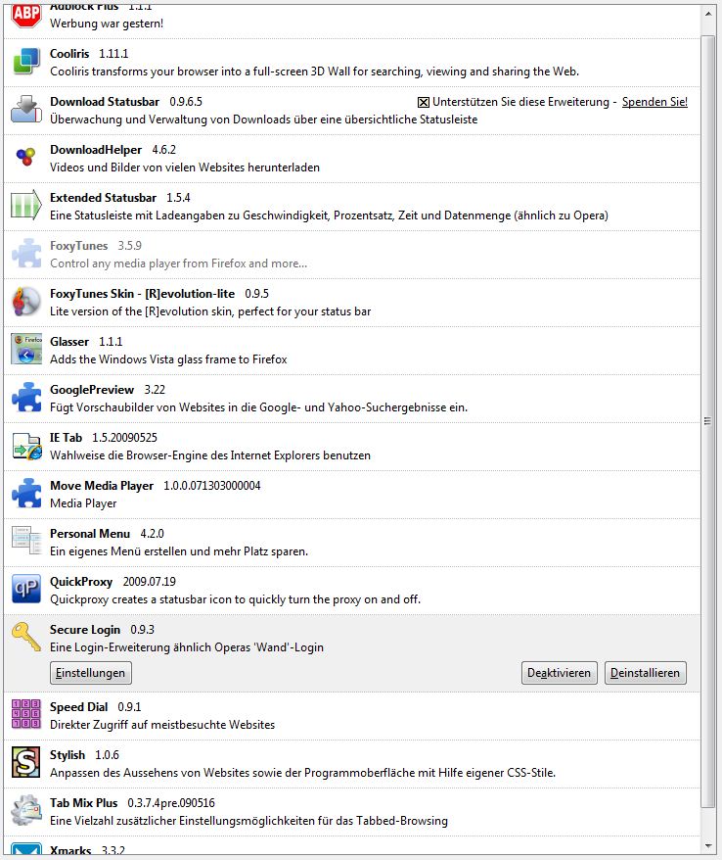Select 'Adds the Windows Vista glass frame' text
Image resolution: width=722 pixels, height=860 pixels.
pos(168,359)
